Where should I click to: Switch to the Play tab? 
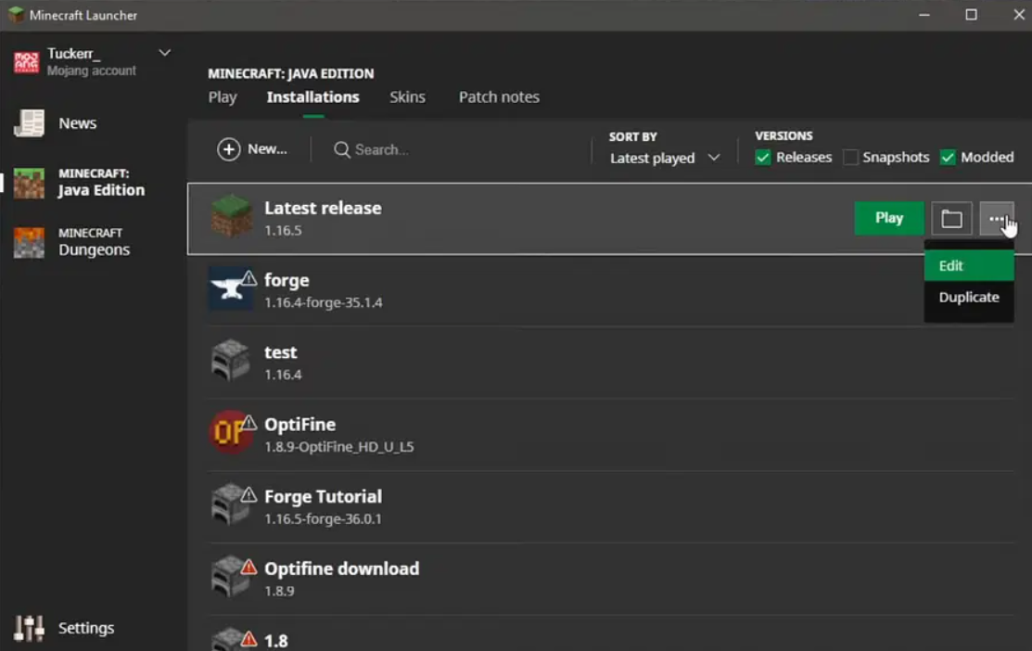click(223, 97)
